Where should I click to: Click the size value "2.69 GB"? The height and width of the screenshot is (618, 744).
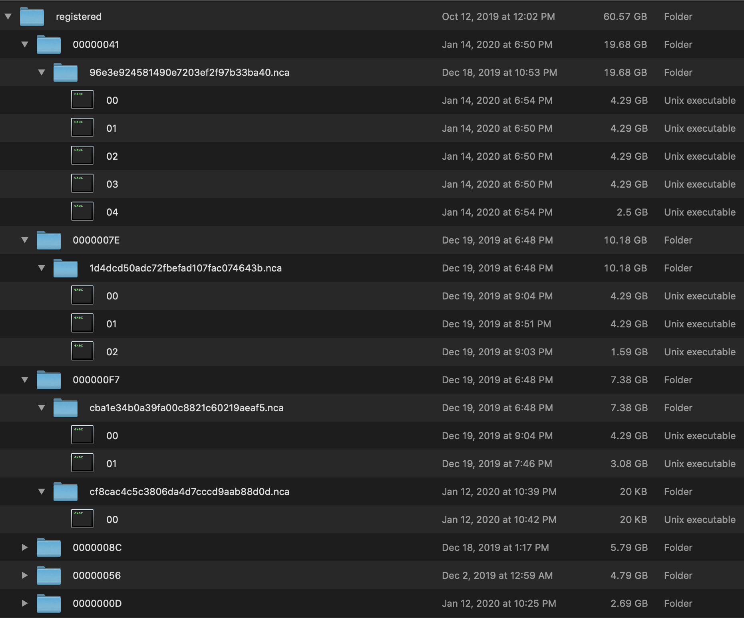coord(629,604)
